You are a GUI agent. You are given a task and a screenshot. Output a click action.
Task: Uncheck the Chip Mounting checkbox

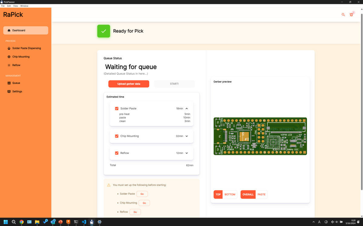(x=117, y=136)
